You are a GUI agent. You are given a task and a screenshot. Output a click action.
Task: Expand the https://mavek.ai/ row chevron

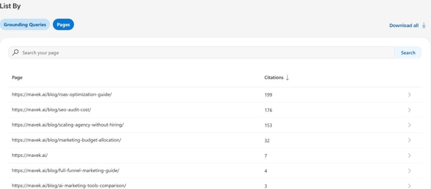[x=409, y=156]
